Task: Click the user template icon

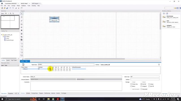Action: coord(164,22)
